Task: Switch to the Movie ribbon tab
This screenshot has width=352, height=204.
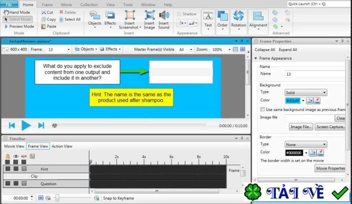Action: (67, 4)
